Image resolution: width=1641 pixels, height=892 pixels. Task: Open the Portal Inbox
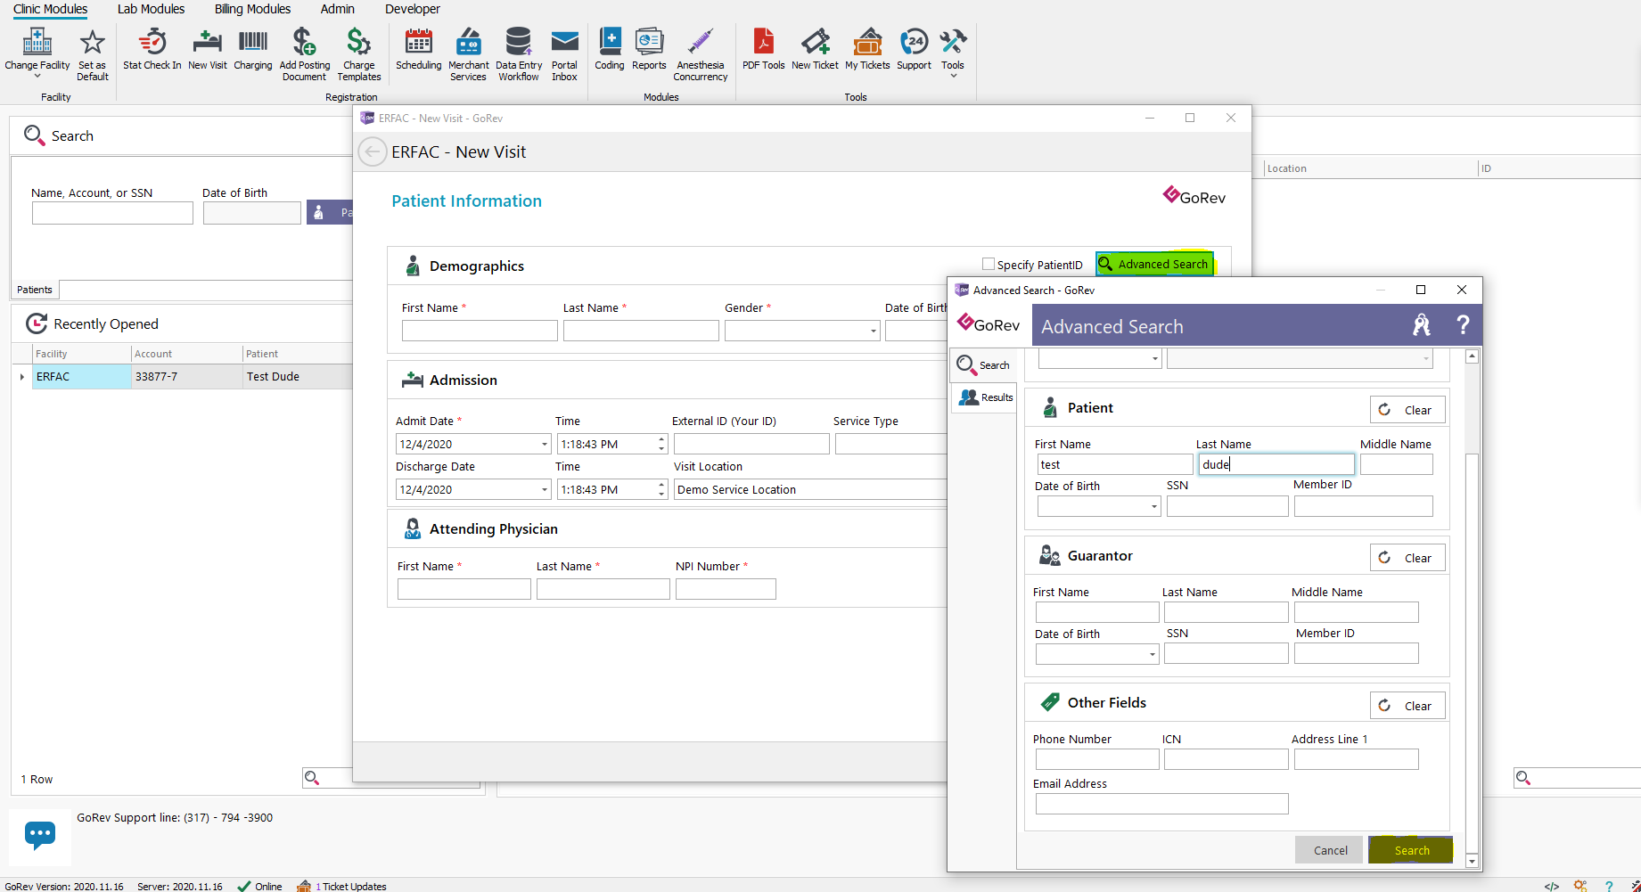click(565, 54)
